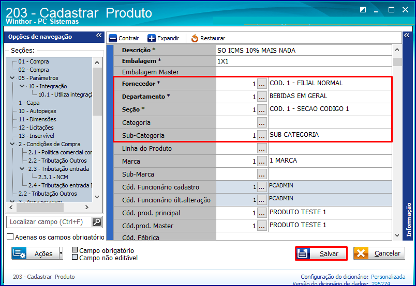Screen dimensions: 416x286
Task: Click the Embalagem value field
Action: click(x=304, y=61)
